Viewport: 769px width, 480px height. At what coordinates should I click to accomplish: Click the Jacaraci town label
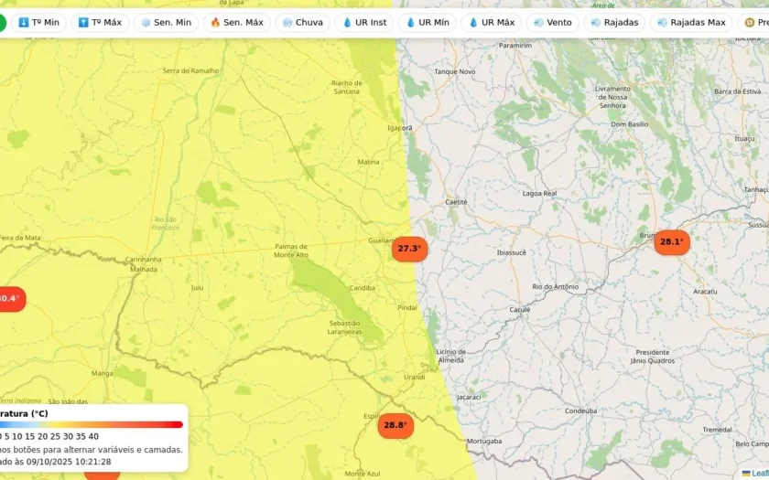(469, 397)
